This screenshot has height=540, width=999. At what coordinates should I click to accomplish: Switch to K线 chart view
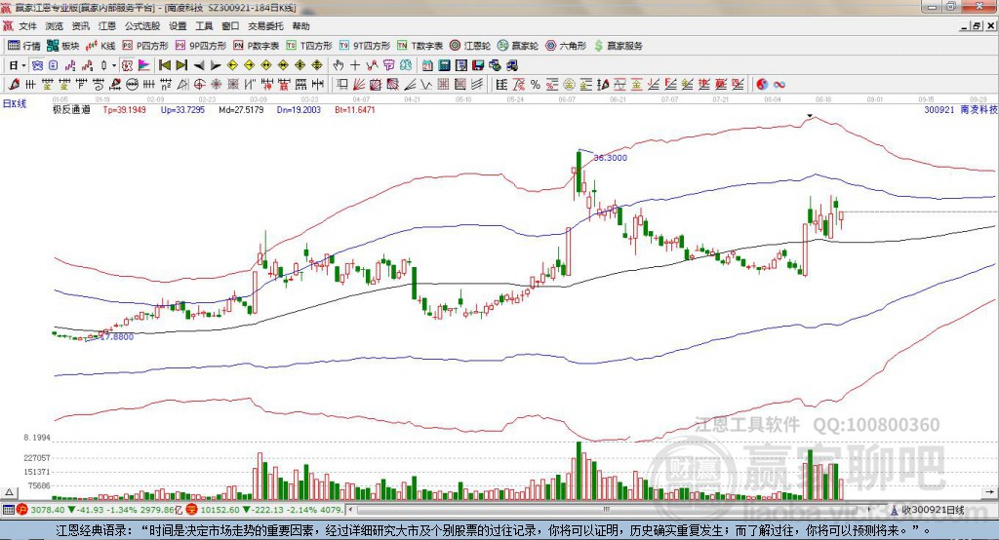100,46
